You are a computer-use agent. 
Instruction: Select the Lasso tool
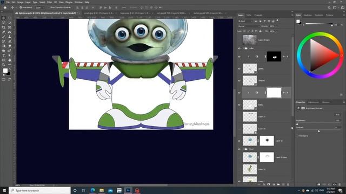(4, 23)
